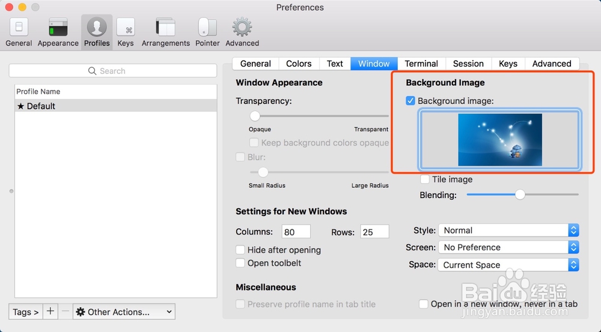Viewport: 601px width, 332px height.
Task: Switch to the profile Keys tab
Action: click(x=508, y=64)
